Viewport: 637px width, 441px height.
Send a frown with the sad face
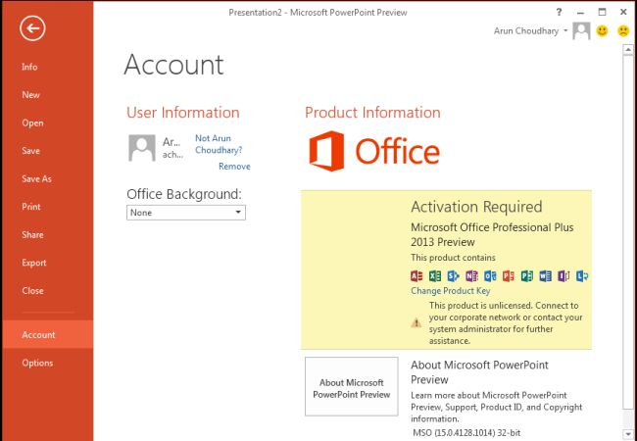[622, 30]
